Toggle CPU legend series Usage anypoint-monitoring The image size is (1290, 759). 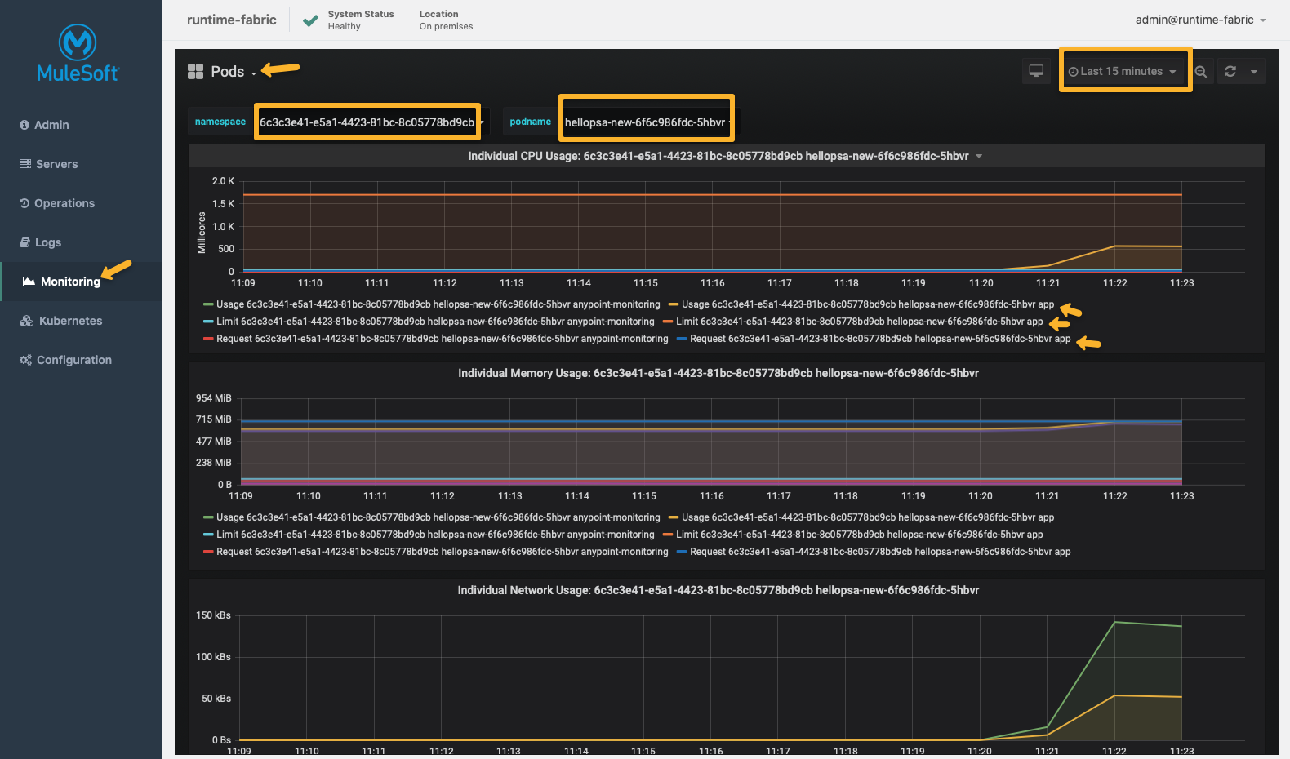[438, 304]
